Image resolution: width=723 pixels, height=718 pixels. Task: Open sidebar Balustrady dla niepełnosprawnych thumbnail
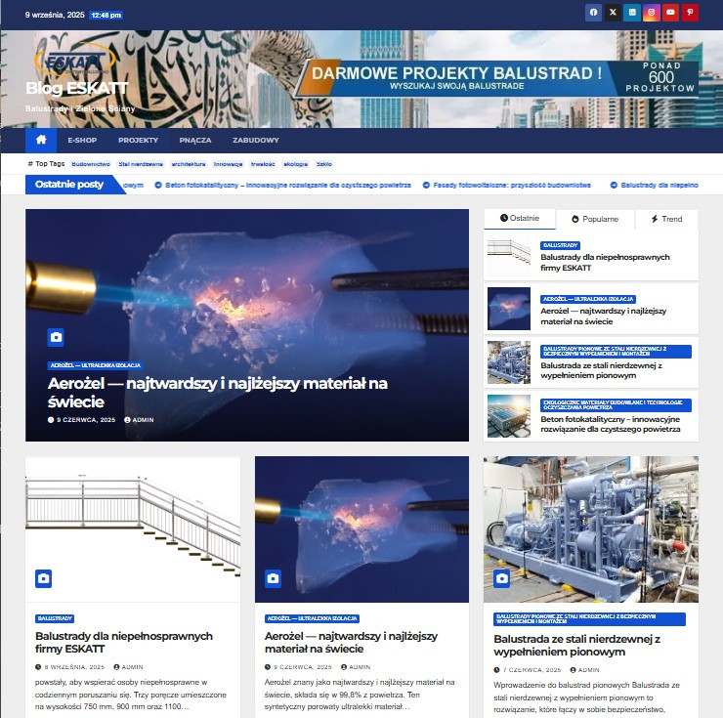(x=509, y=255)
